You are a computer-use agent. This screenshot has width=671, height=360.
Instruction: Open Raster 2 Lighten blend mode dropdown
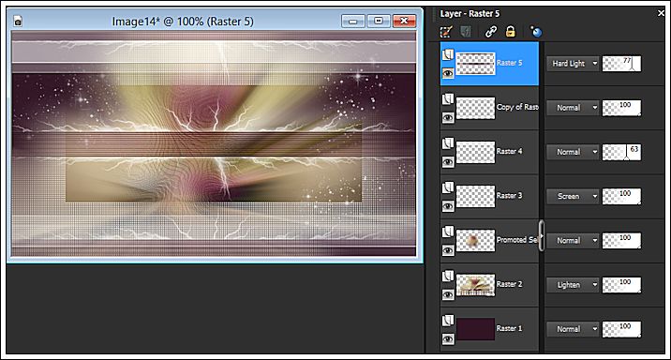(x=573, y=285)
